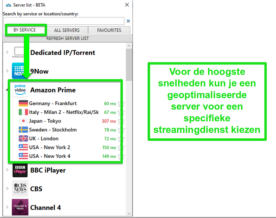Favourite the USA - New York 2 star
This screenshot has width=276, height=218.
(121, 148)
